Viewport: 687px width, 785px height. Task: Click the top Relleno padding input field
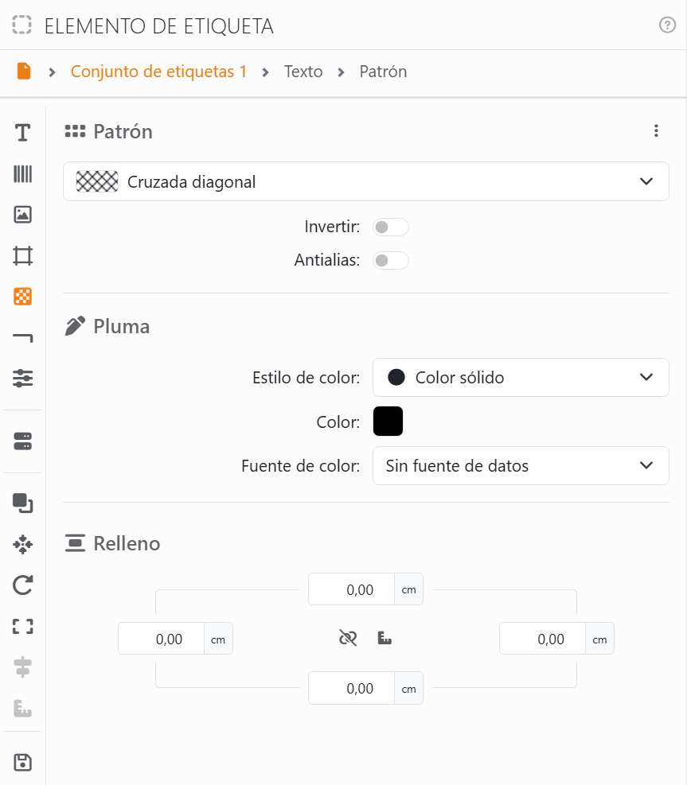point(352,589)
